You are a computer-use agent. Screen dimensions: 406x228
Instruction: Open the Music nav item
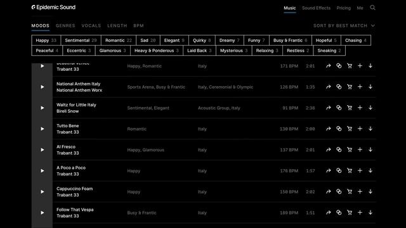tap(290, 8)
